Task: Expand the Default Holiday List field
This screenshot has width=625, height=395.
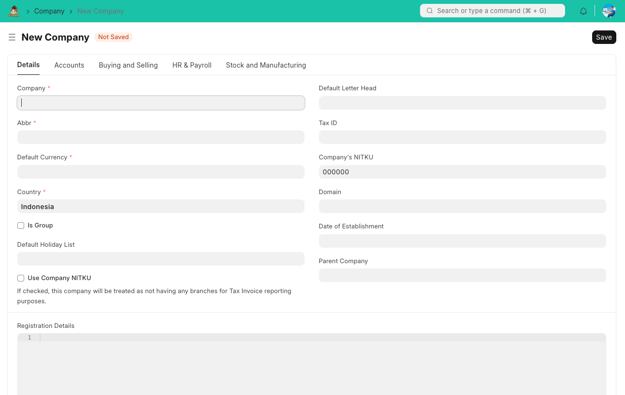Action: [160, 259]
